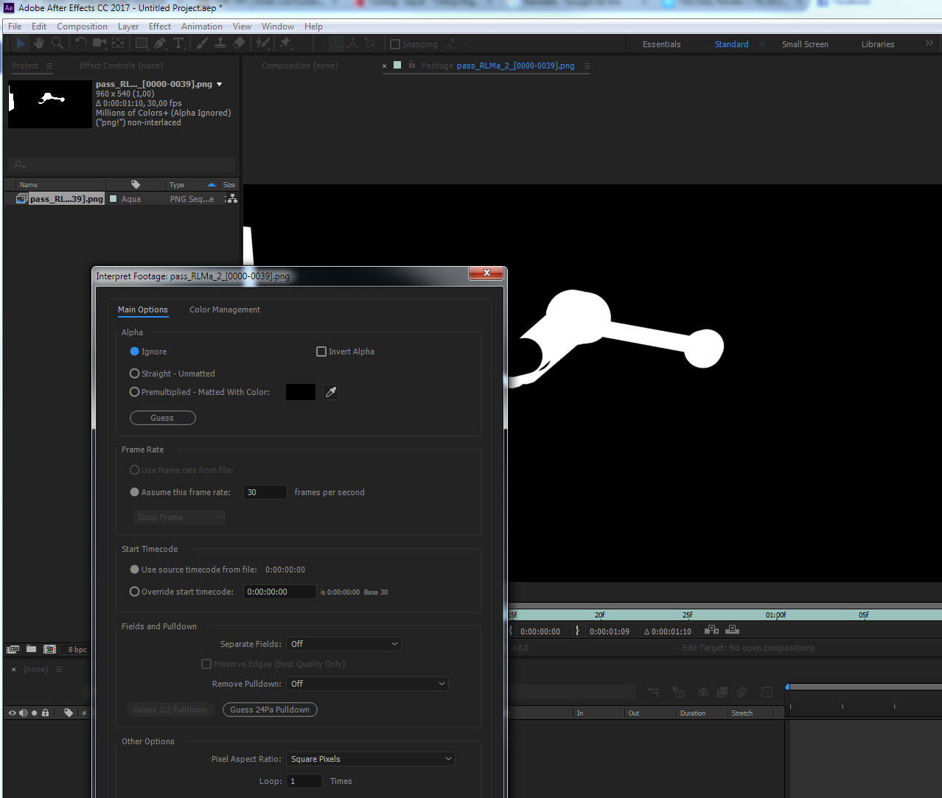Click the 8 bpc color depth button
The image size is (942, 798).
pyautogui.click(x=77, y=649)
